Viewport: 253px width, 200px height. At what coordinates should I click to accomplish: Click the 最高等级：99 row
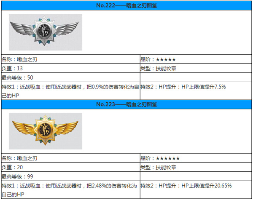pos(17,176)
